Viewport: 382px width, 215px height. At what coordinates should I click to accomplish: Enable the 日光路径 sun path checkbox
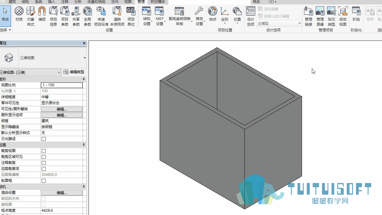coord(44,139)
